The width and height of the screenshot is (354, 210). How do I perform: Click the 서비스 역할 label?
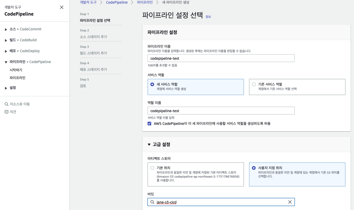click(156, 75)
